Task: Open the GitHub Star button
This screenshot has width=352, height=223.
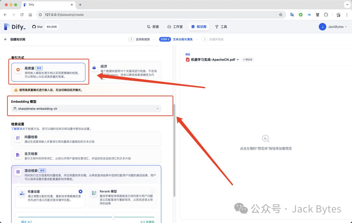Action: coord(37,27)
